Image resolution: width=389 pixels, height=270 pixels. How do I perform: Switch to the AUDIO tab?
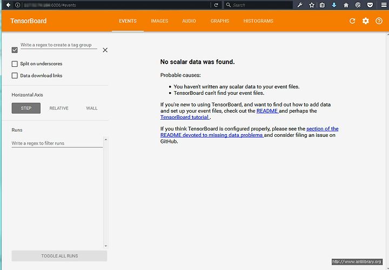pyautogui.click(x=189, y=21)
